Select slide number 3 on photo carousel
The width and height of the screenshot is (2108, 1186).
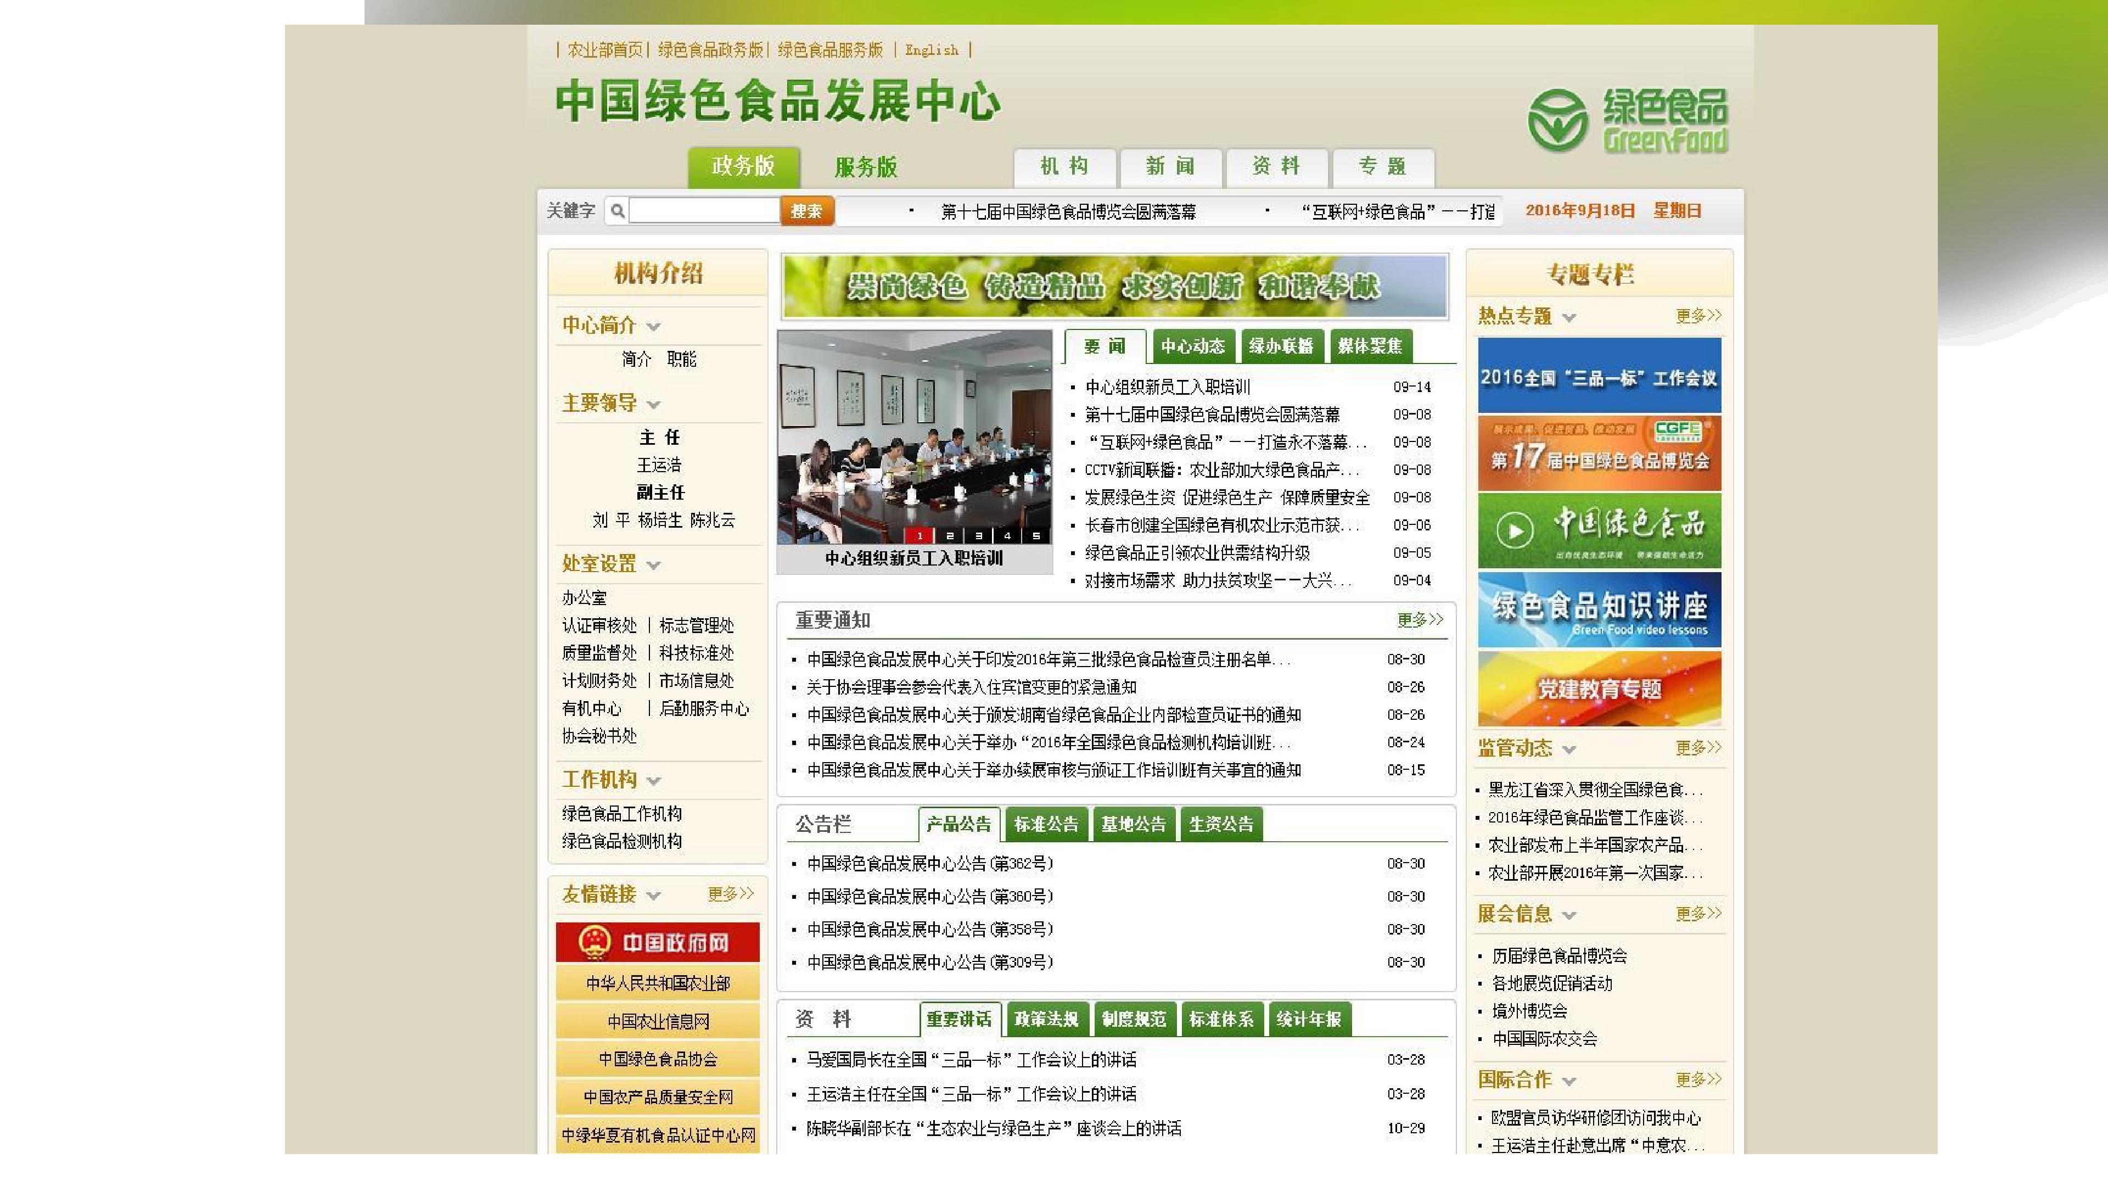(978, 536)
